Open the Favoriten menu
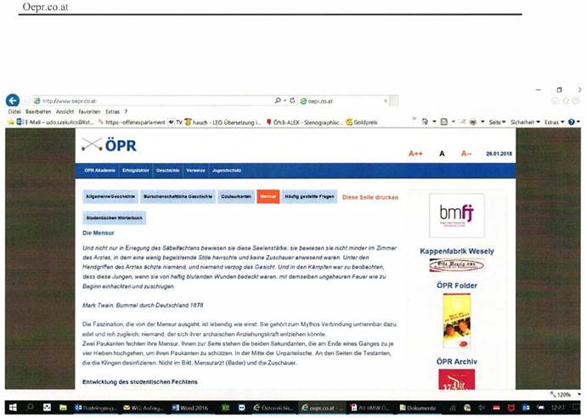586x418 pixels. coord(89,111)
